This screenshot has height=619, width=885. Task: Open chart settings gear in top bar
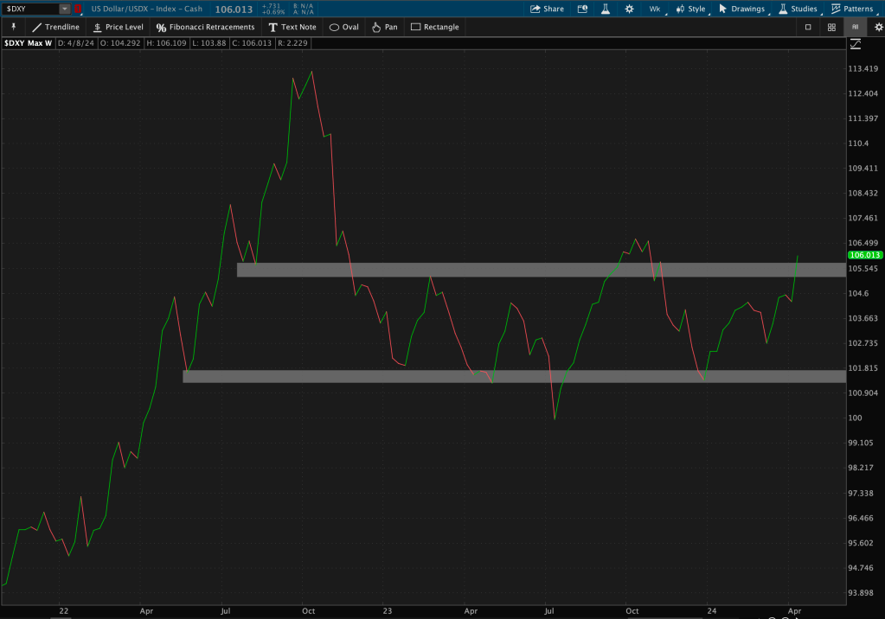(629, 9)
